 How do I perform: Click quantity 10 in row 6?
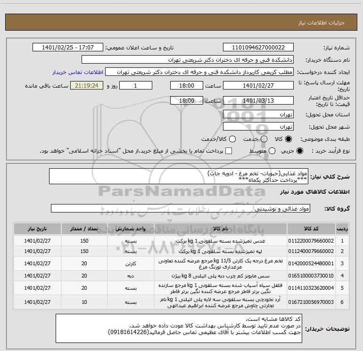pyautogui.click(x=84, y=302)
